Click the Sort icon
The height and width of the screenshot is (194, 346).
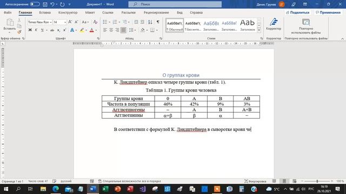tap(150, 22)
